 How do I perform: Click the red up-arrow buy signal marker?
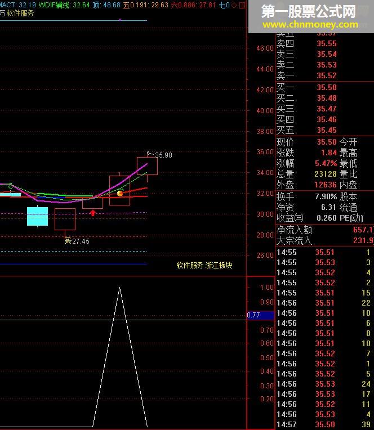point(93,213)
